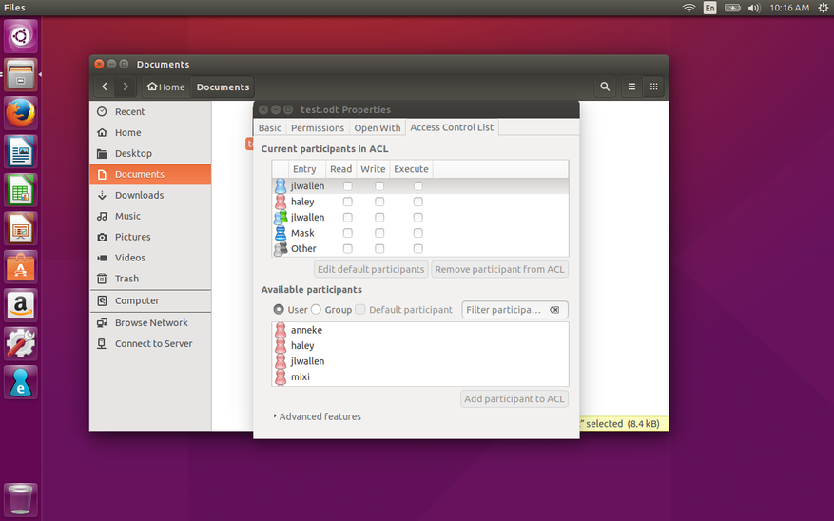
Task: Click the Documents breadcrumb in path bar
Action: [223, 87]
